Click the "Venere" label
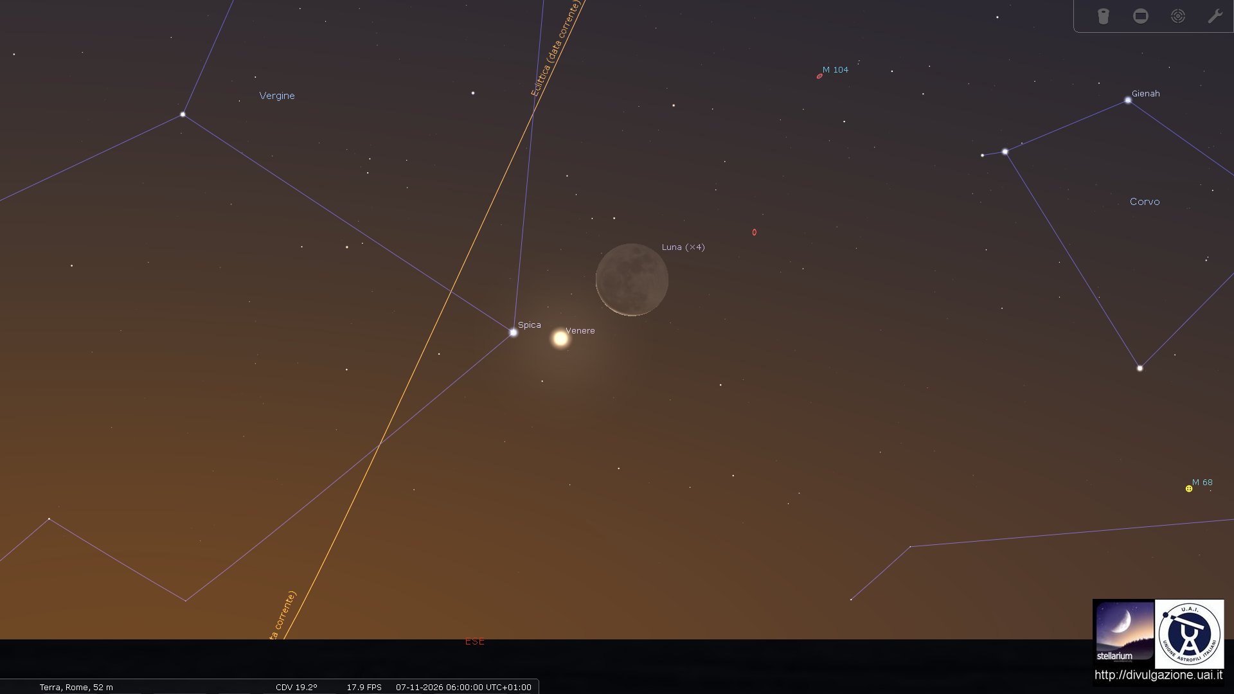 coord(580,331)
